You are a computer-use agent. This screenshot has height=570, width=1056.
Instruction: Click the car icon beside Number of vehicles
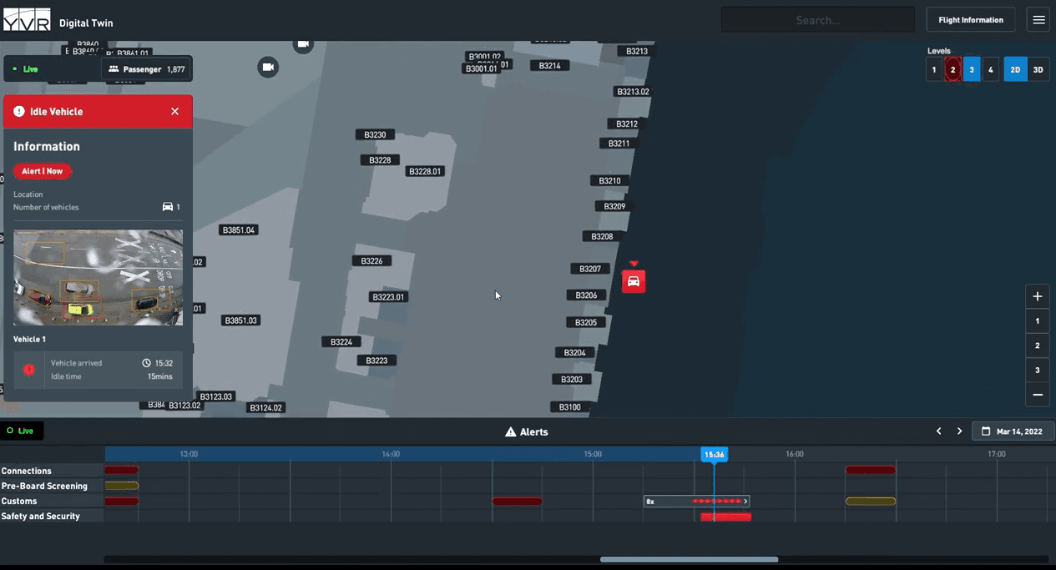168,206
